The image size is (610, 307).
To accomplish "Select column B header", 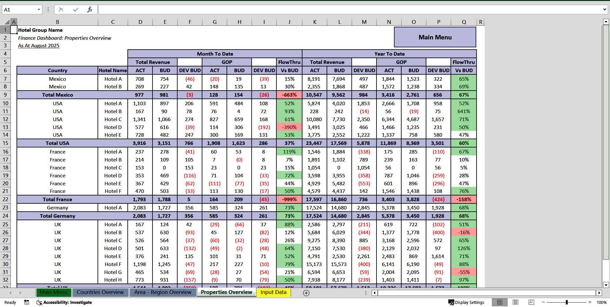I will [x=58, y=22].
